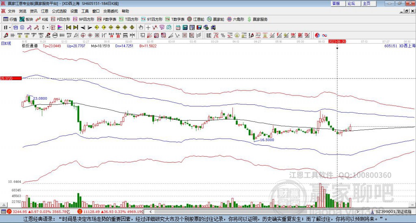Open the T数字表 tool

coord(175,19)
